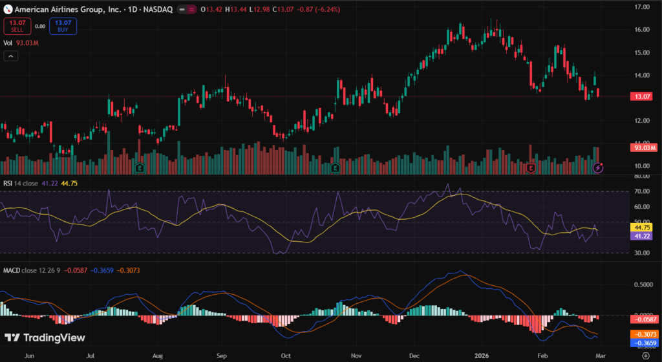Open the red earnings marker near February
Screen dimensions: 662x362
tap(531, 168)
